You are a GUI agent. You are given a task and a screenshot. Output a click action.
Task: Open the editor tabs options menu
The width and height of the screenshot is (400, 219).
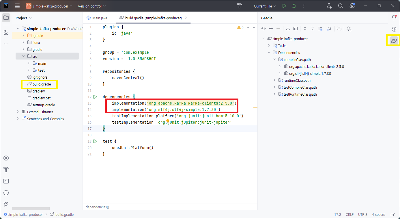point(252,18)
